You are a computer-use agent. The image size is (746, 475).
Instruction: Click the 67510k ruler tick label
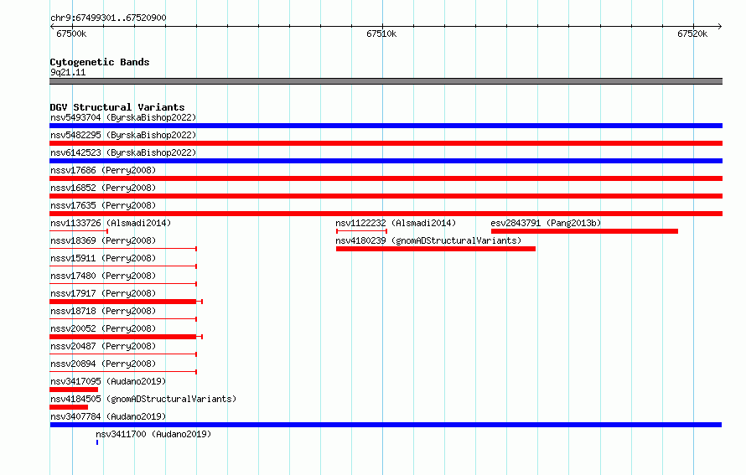(381, 34)
